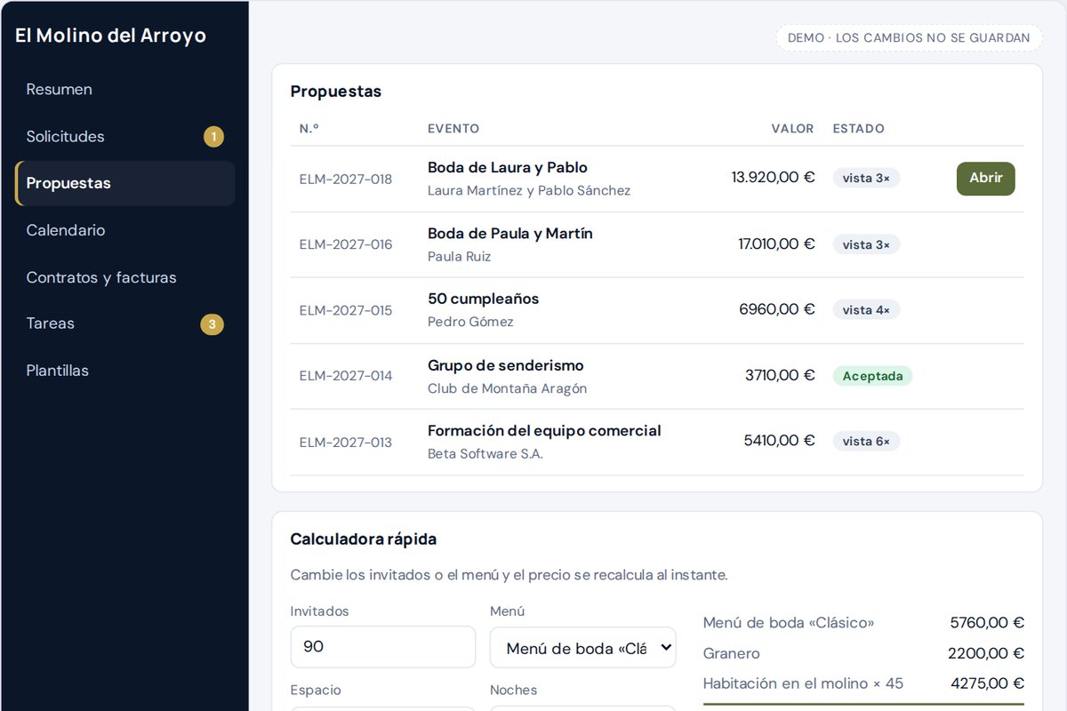
Task: Select proposal number ELM-2027-018
Action: (346, 179)
